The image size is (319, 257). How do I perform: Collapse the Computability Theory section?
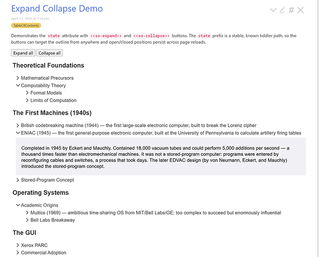[x=18, y=86]
